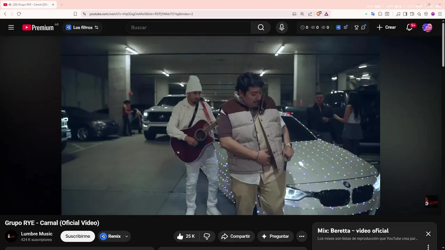Open the VPN shield icon
This screenshot has height=250, width=445.
coord(426,14)
